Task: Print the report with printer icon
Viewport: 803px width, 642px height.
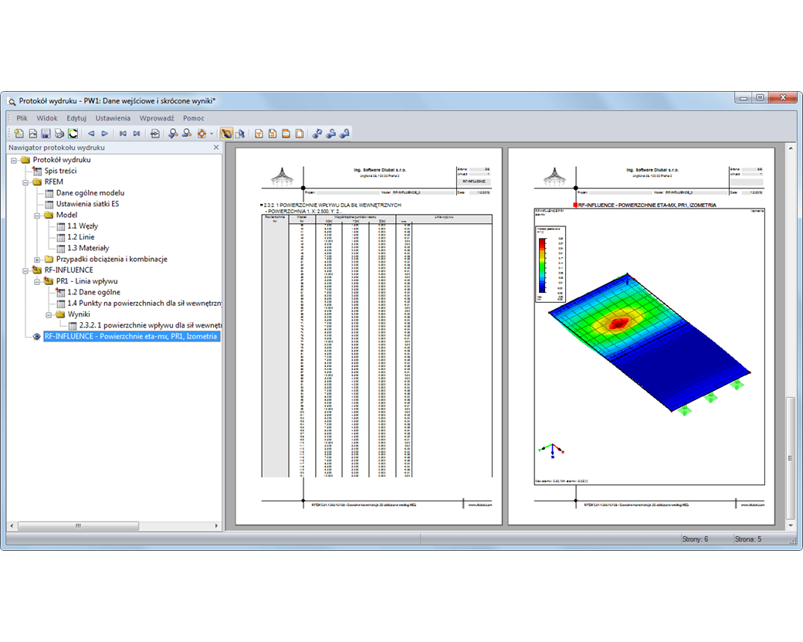Action: pos(59,134)
